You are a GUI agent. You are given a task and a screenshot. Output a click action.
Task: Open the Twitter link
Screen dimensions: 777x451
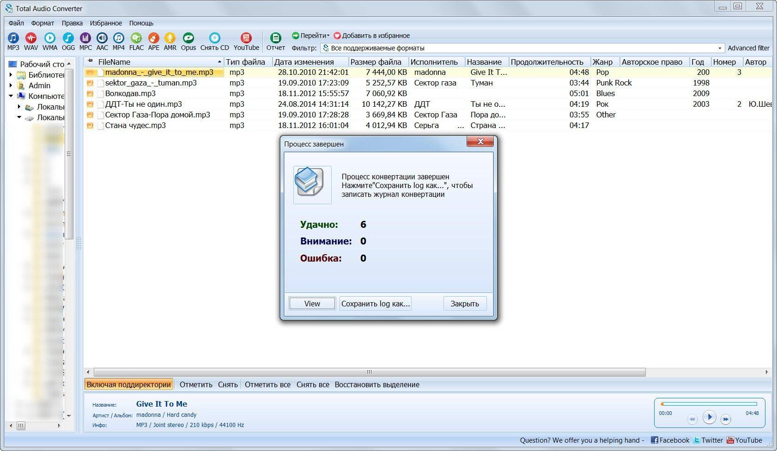[708, 440]
